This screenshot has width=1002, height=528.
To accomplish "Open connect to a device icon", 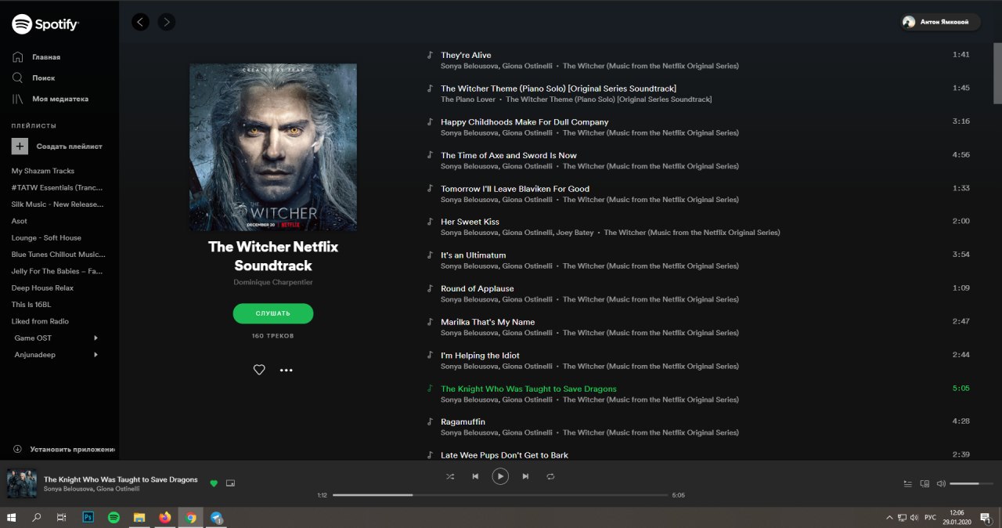I will [925, 483].
